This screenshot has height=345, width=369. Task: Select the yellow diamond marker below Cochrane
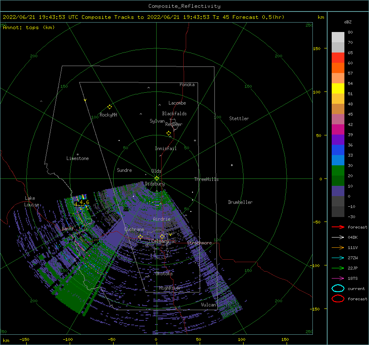point(141,237)
